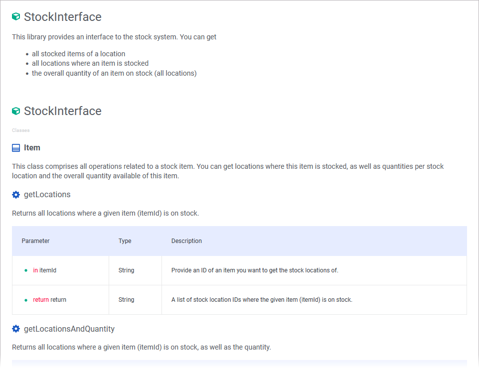Click the package icon beside top StockInterface heading
The width and height of the screenshot is (479, 368).
(x=15, y=16)
